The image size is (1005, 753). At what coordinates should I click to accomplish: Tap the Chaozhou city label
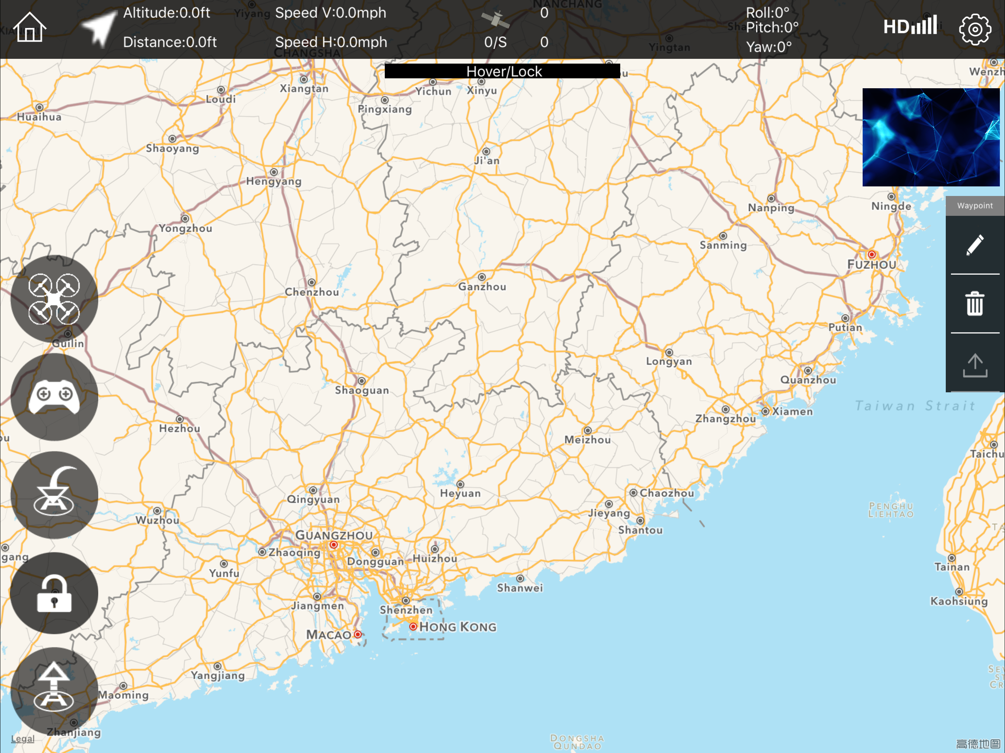point(667,493)
